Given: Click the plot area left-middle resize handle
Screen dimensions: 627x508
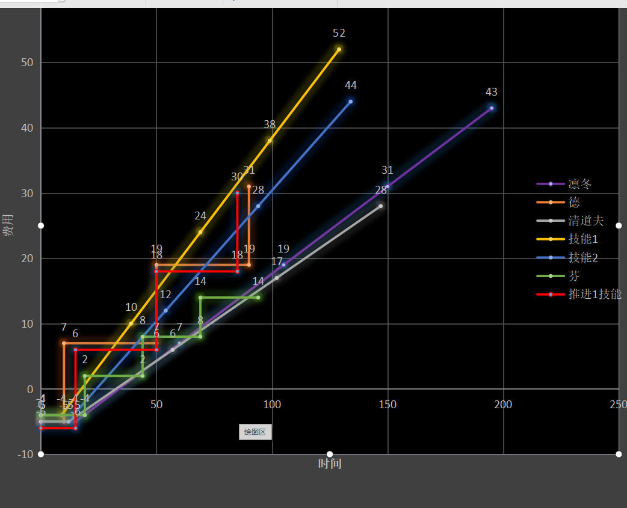Looking at the screenshot, I should (x=41, y=225).
